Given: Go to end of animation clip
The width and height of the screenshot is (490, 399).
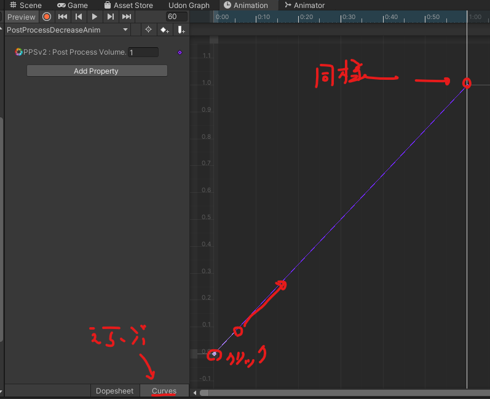Looking at the screenshot, I should pyautogui.click(x=127, y=17).
